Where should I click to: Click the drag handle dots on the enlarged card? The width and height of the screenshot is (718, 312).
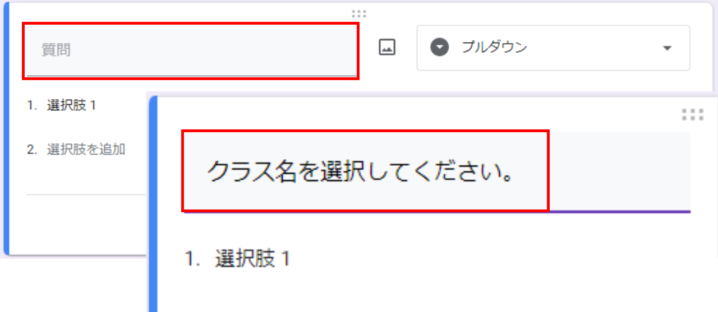693,115
